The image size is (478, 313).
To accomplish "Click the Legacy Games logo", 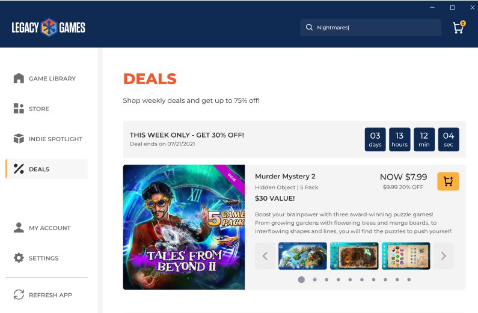I will click(x=49, y=28).
